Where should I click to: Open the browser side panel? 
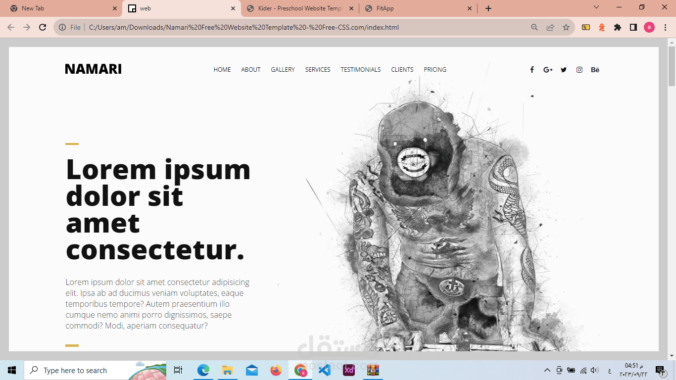633,27
